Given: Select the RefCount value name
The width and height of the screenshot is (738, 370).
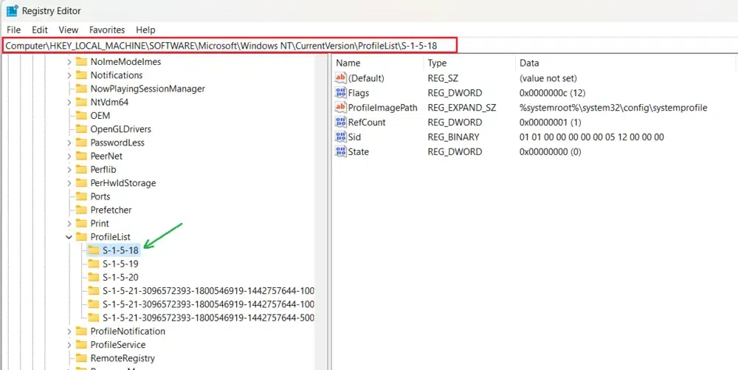Looking at the screenshot, I should (x=367, y=123).
